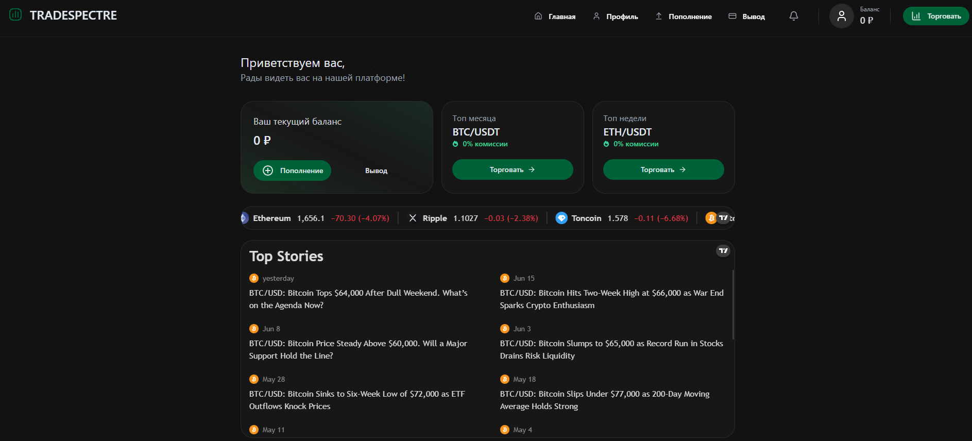
Task: Open story 'Bitcoin Sinks to Six-Week Low'
Action: 357,400
